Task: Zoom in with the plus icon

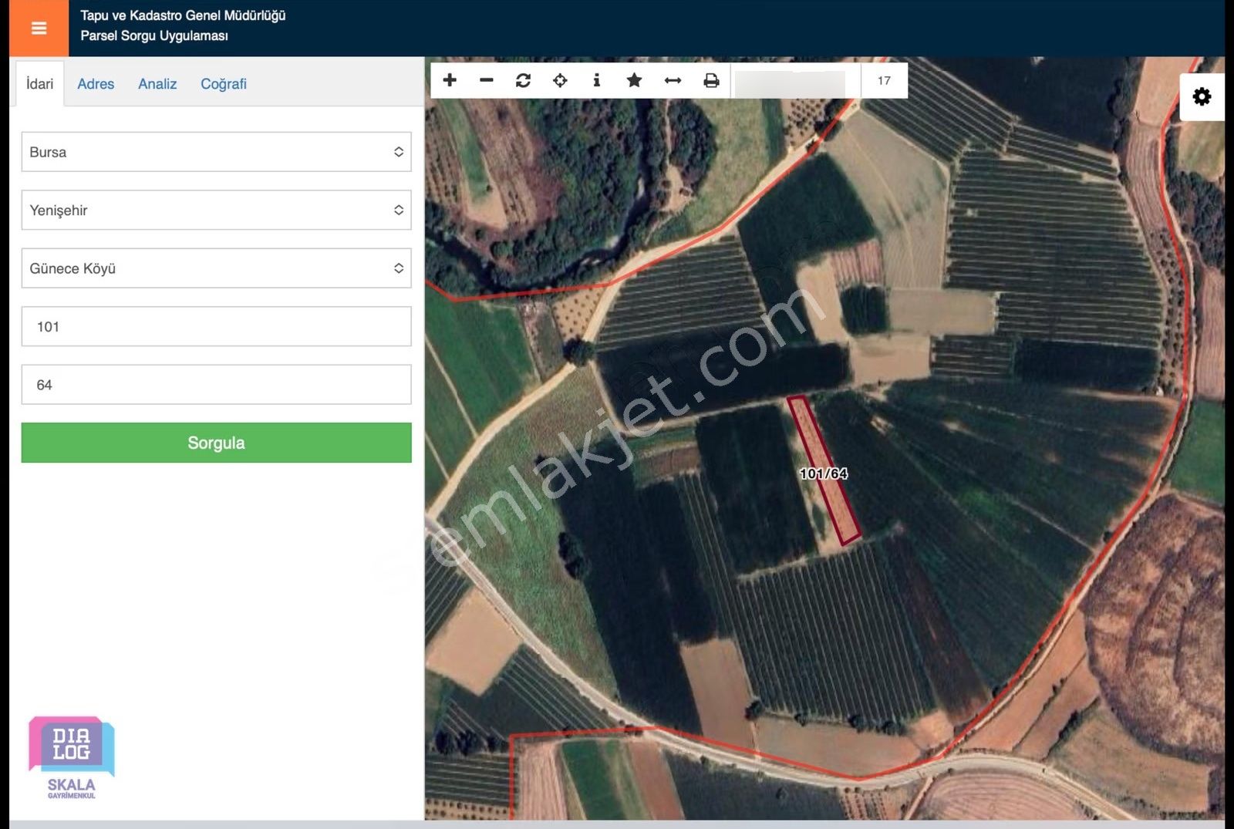Action: [450, 80]
